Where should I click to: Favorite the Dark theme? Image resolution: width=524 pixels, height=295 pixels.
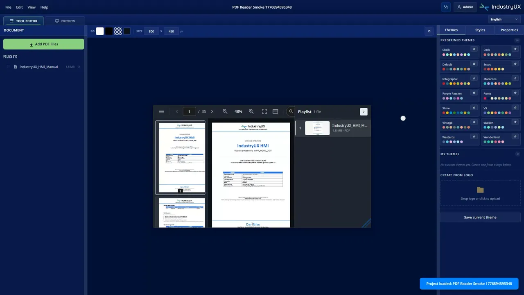coord(515,49)
